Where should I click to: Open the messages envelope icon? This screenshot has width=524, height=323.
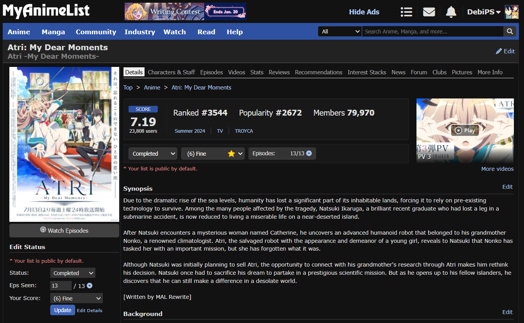coord(429,12)
